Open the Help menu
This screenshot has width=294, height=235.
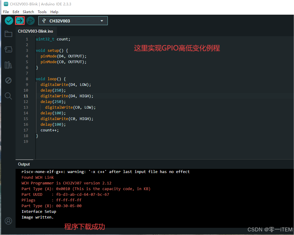tap(54, 12)
